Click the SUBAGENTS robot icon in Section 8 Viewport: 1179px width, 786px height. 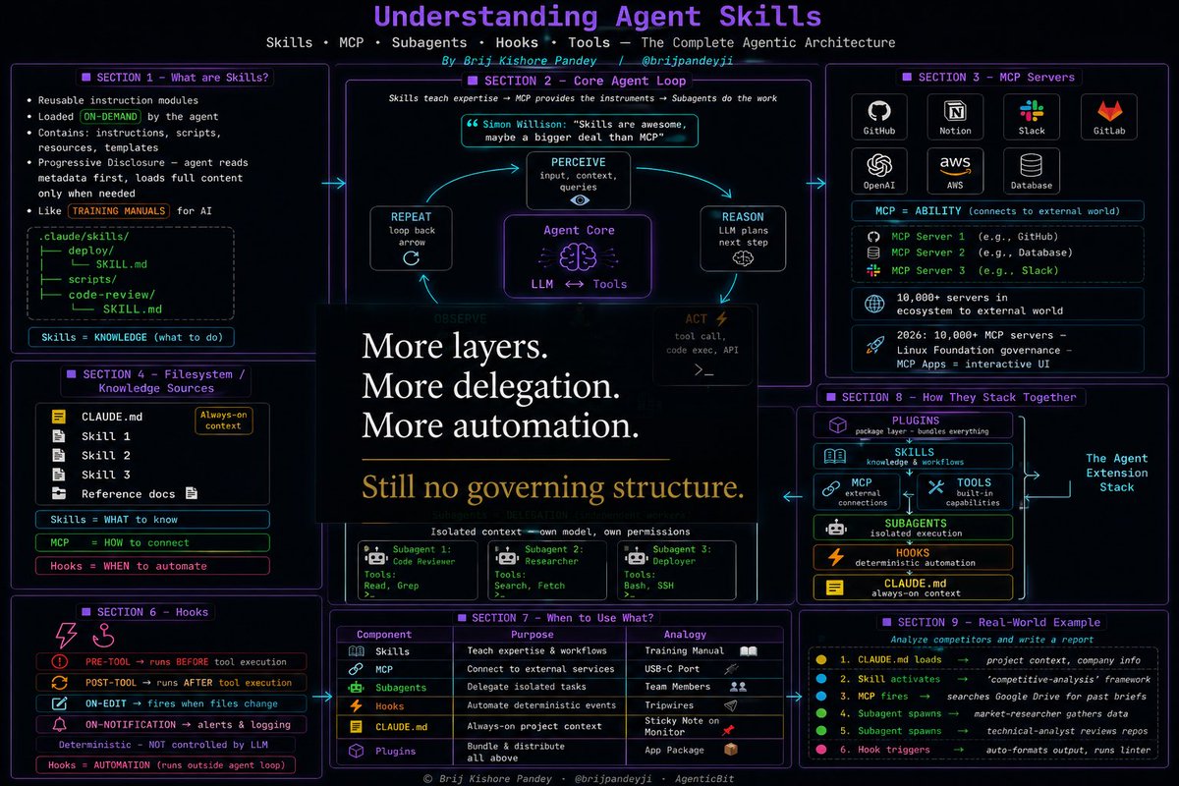click(x=837, y=528)
